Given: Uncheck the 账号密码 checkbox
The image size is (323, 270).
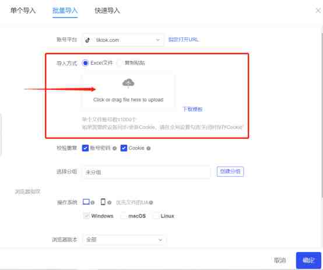Looking at the screenshot, I should point(85,148).
